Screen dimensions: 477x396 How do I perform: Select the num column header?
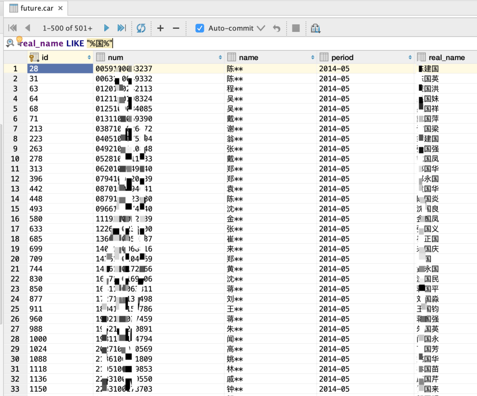(x=159, y=58)
